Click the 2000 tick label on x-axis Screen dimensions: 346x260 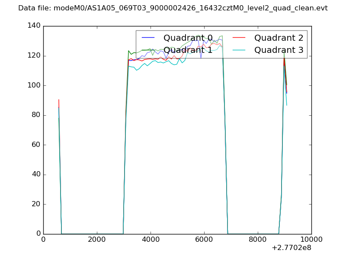pyautogui.click(x=97, y=239)
